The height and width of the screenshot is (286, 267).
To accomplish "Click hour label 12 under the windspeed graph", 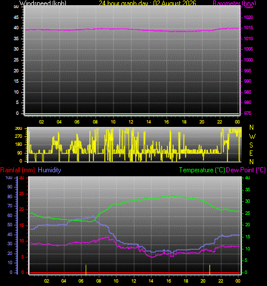I will (x=131, y=122).
